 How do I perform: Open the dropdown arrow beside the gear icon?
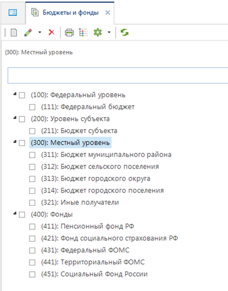pyautogui.click(x=109, y=32)
